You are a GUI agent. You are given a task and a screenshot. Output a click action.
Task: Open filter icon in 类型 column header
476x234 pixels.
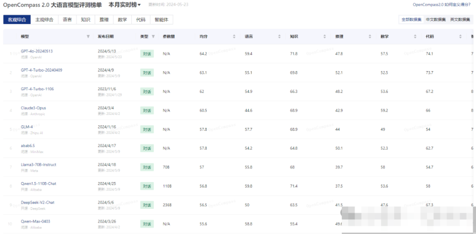[x=153, y=37]
